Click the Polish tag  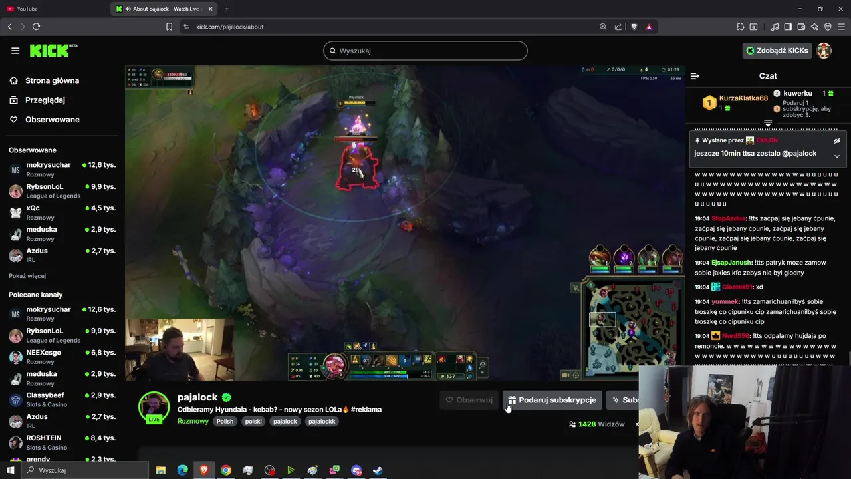point(225,421)
